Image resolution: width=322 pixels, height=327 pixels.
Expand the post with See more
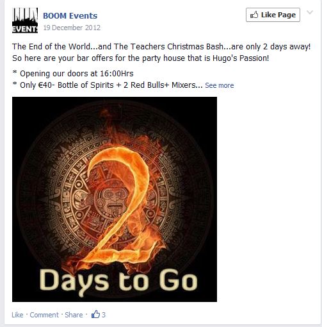click(220, 85)
